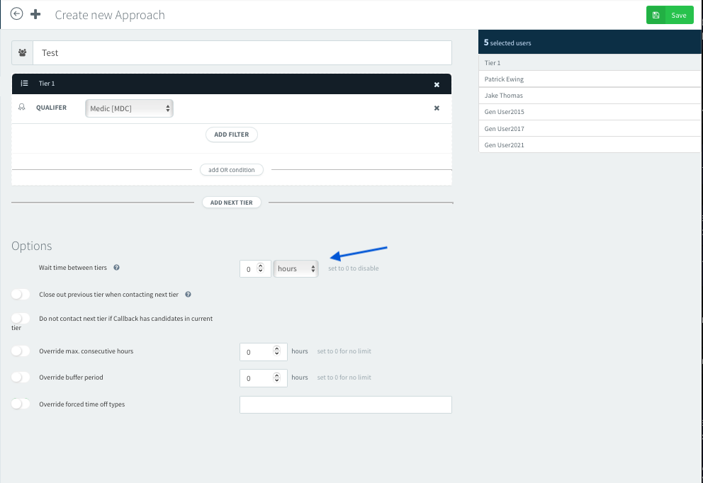
Task: Adjust buffer period stepper arrows
Action: pos(276,377)
